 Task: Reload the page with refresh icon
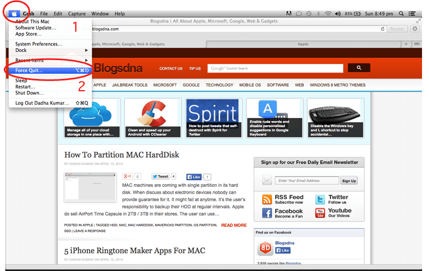point(382,29)
